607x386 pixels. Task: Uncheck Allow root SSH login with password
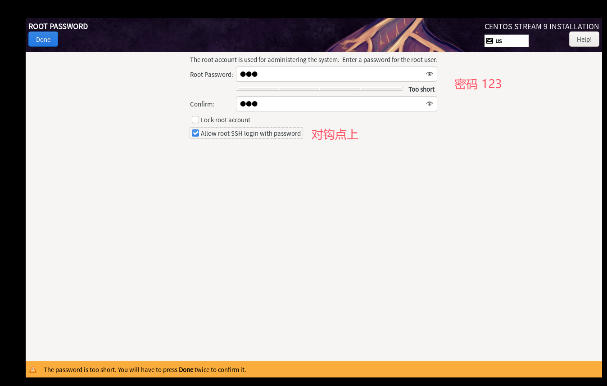[195, 133]
